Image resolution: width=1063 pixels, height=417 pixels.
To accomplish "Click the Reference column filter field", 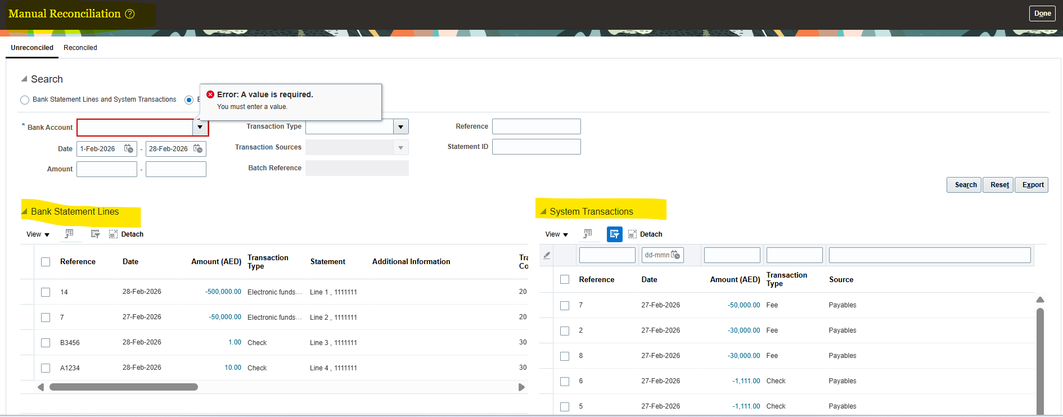I will 607,255.
